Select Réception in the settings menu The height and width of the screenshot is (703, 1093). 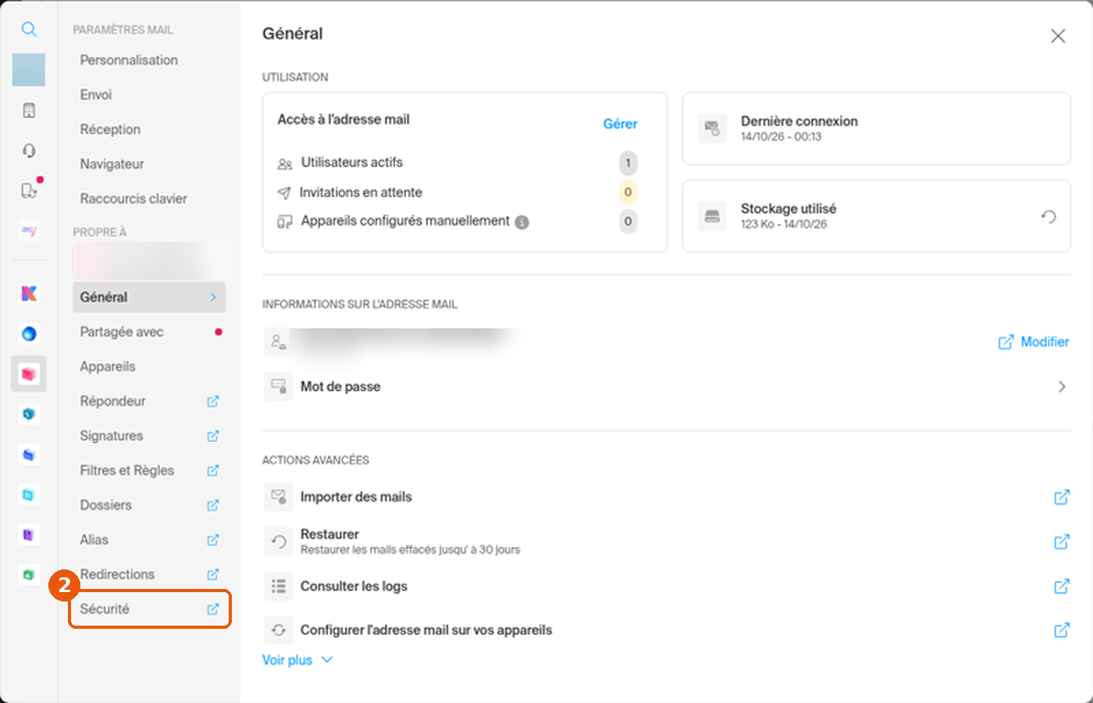(x=110, y=130)
